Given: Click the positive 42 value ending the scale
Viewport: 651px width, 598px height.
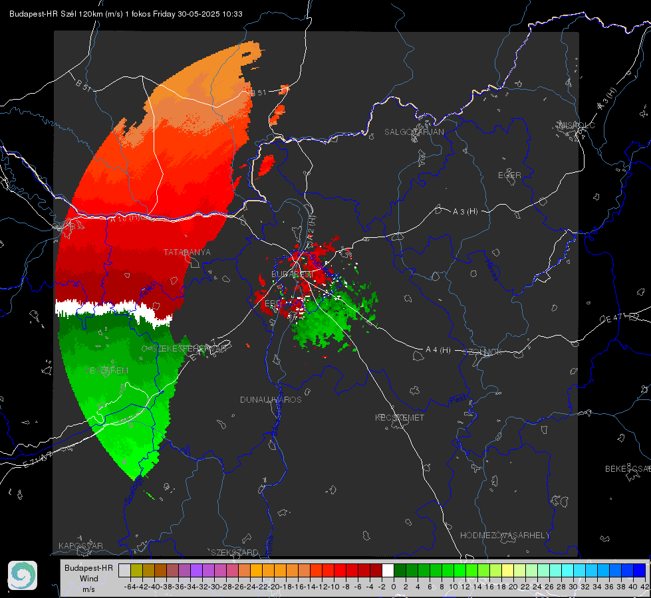Looking at the screenshot, I should [645, 587].
